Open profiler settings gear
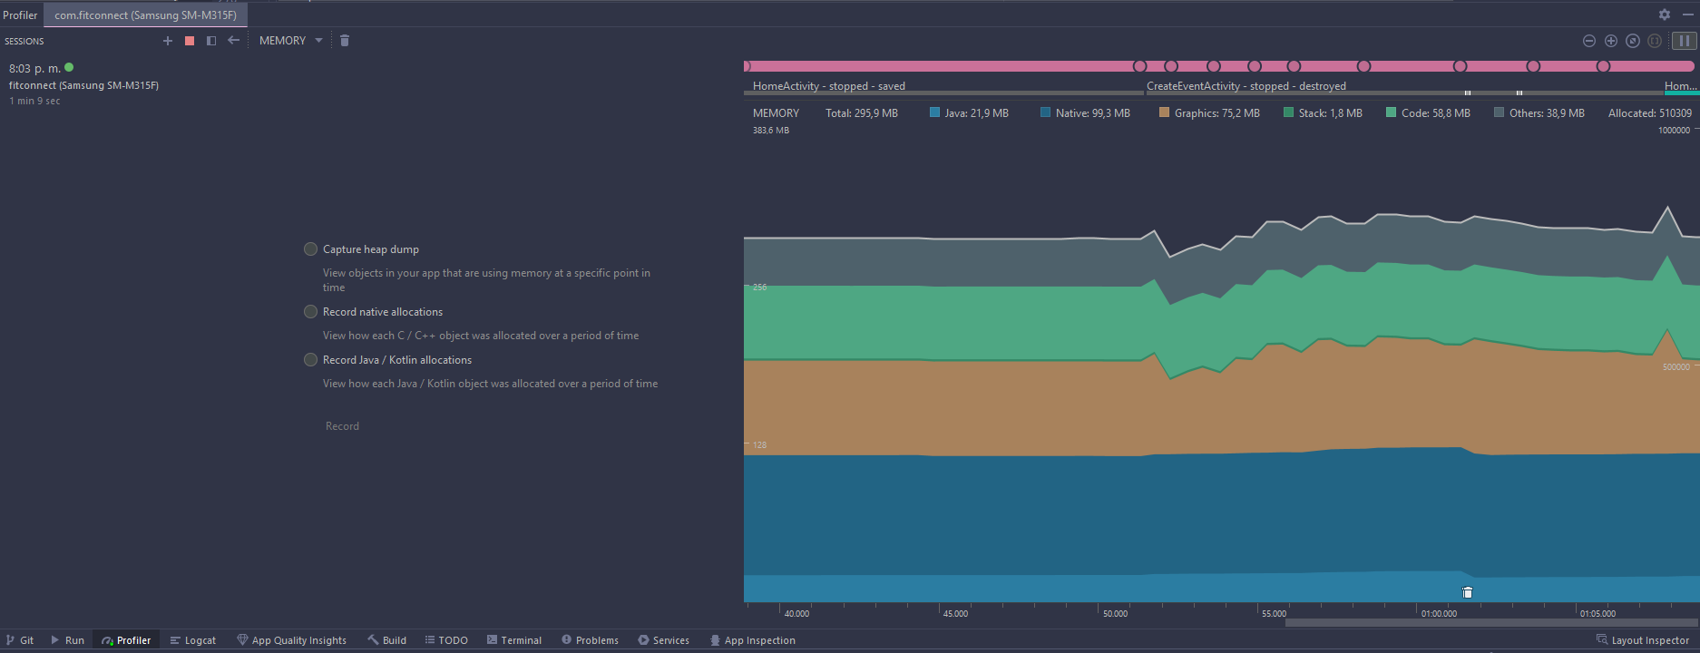1700x653 pixels. click(1665, 15)
